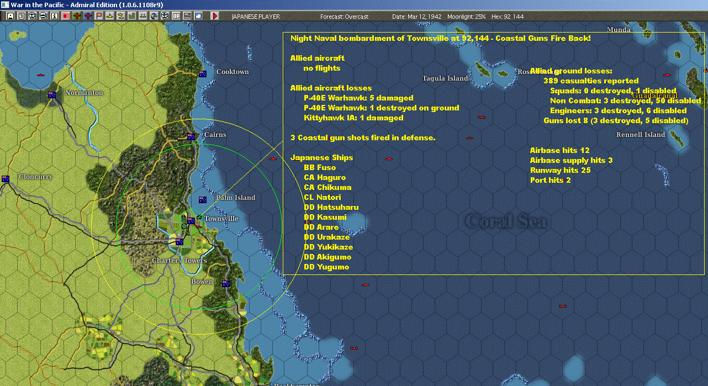The height and width of the screenshot is (386, 708).
Task: Click the green crossed-box unit icon at Townsville
Action: pyautogui.click(x=184, y=226)
